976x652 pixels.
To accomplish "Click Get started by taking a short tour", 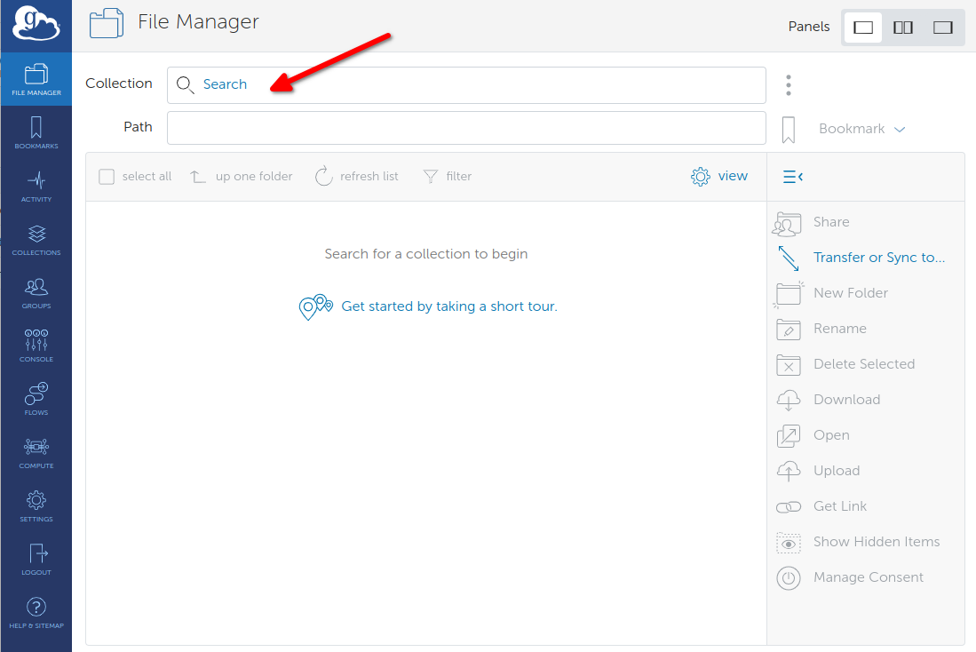I will pyautogui.click(x=448, y=306).
